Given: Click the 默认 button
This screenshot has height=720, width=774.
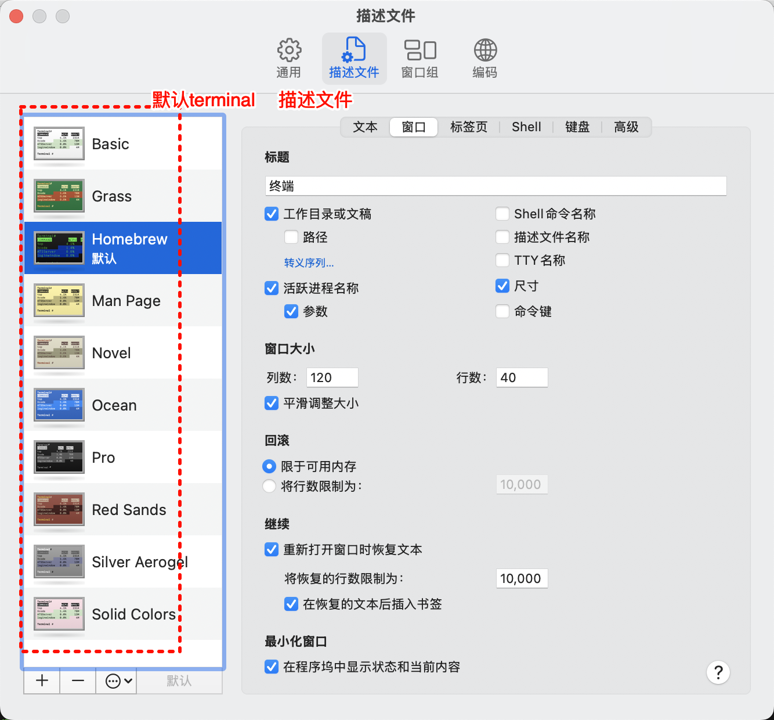Looking at the screenshot, I should (180, 681).
